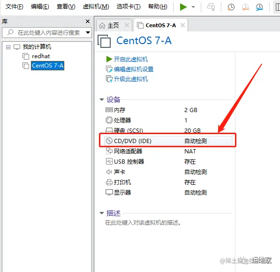Click the green play icon beside 开启此虚拟机
The width and height of the screenshot is (280, 272).
click(x=109, y=59)
